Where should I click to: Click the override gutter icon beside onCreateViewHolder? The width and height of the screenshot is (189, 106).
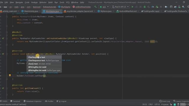[3, 38]
